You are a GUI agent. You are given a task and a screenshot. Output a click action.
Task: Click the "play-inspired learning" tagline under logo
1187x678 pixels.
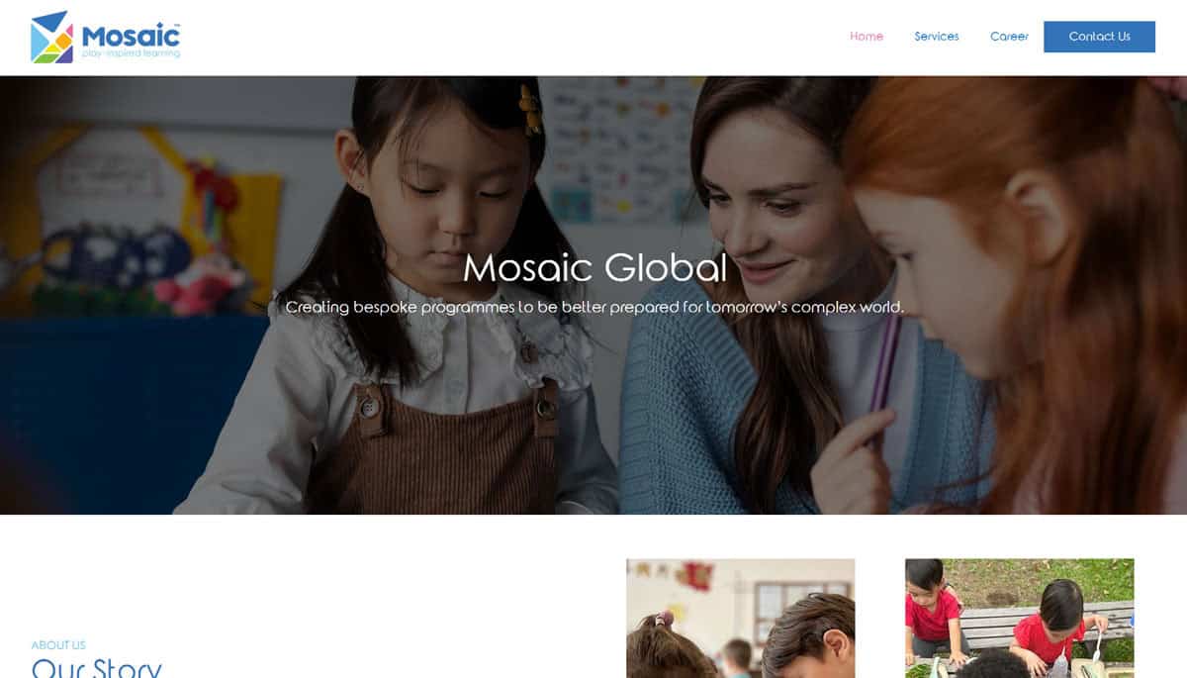pyautogui.click(x=131, y=53)
